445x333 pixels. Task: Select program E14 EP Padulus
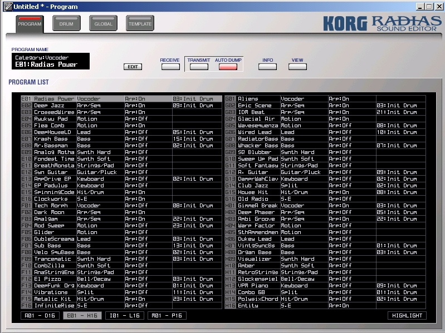click(121, 186)
